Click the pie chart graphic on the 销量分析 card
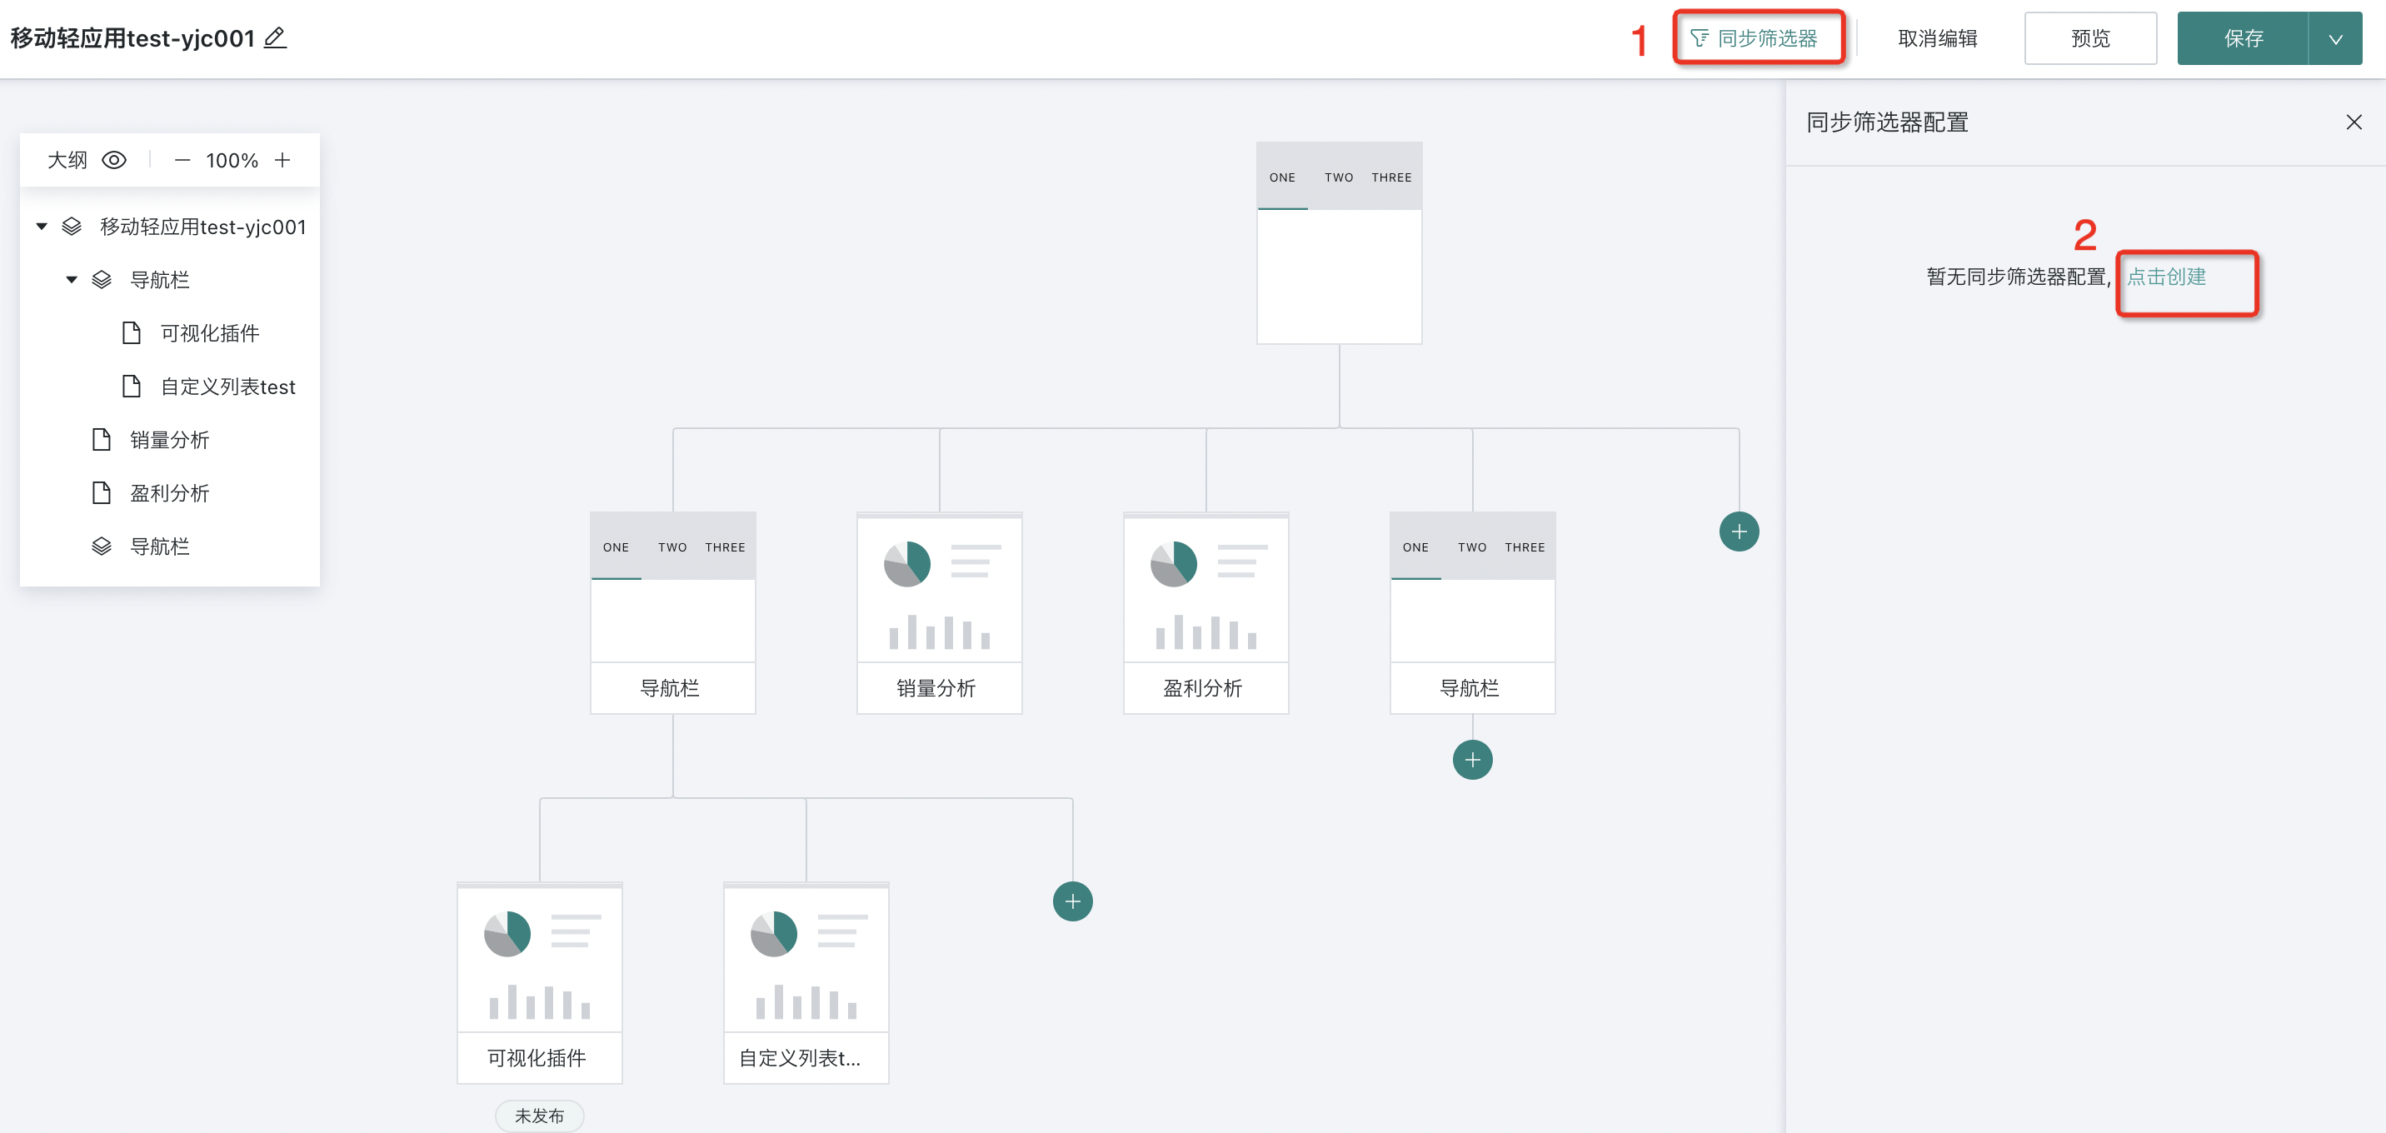Image resolution: width=2386 pixels, height=1133 pixels. click(906, 563)
